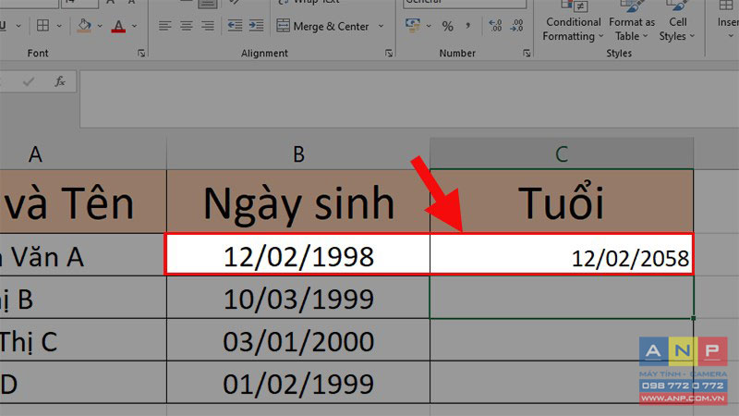Select cell containing 03/01/2000

[298, 340]
